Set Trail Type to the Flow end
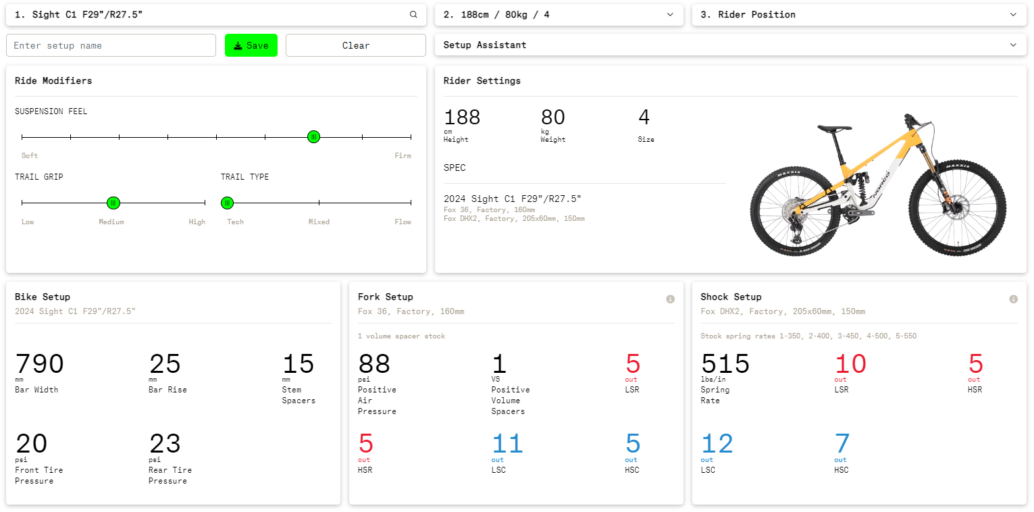 pyautogui.click(x=411, y=203)
